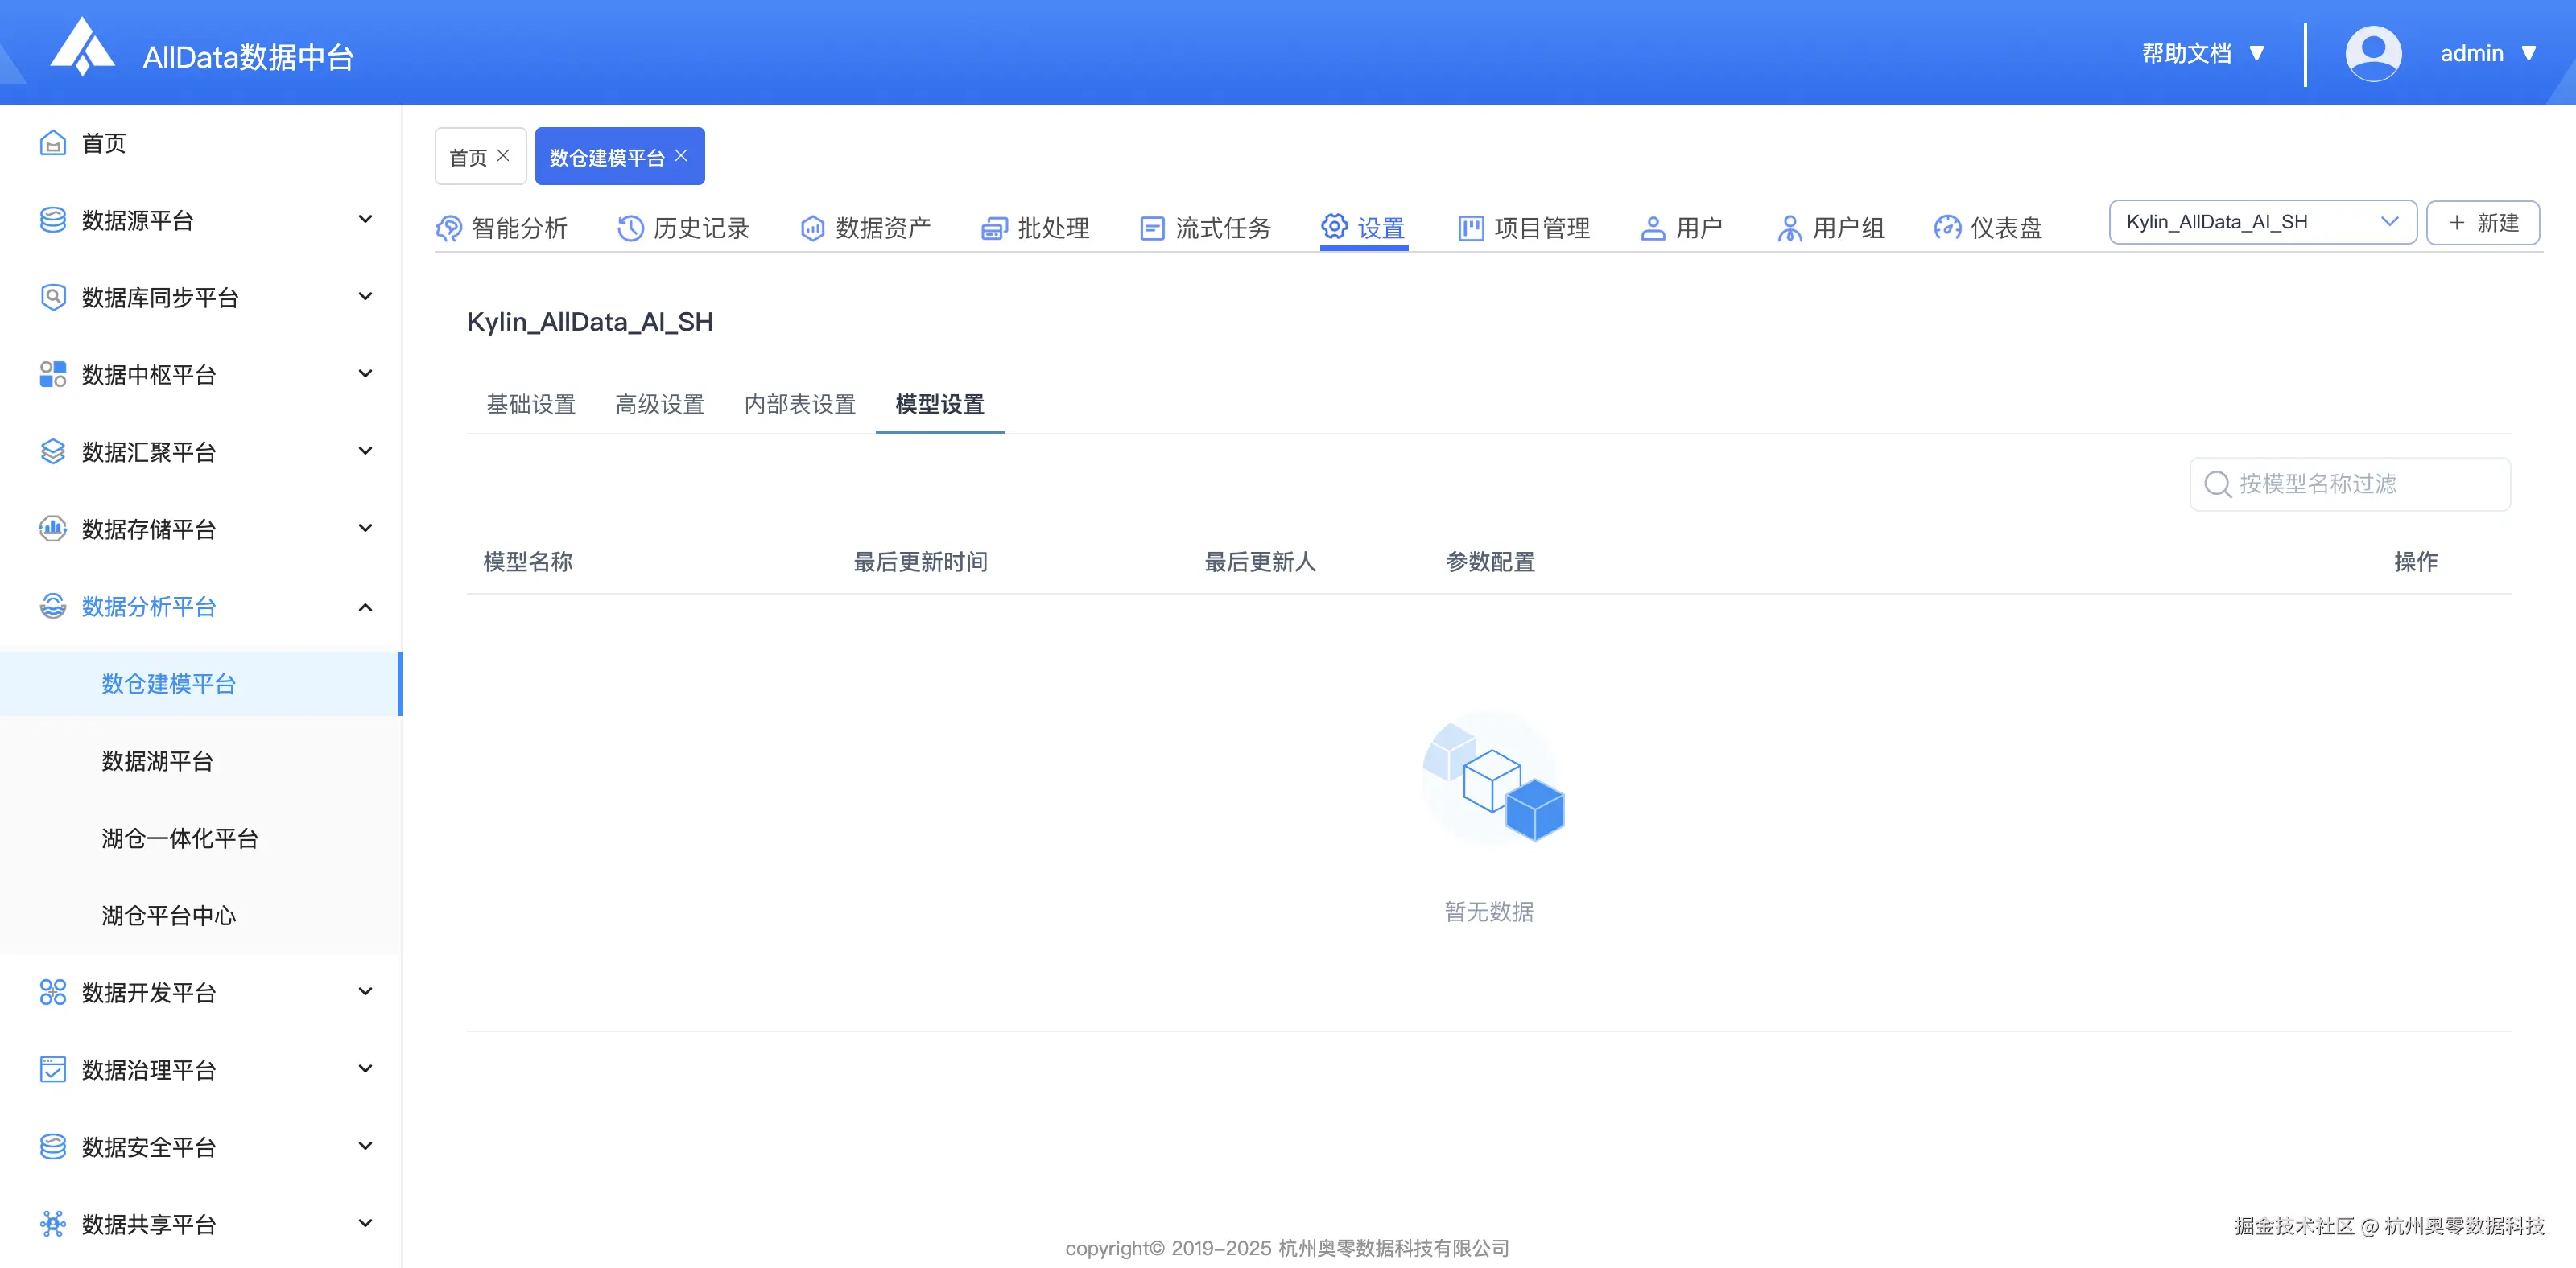
Task: Click the 新建 button
Action: click(x=2484, y=222)
